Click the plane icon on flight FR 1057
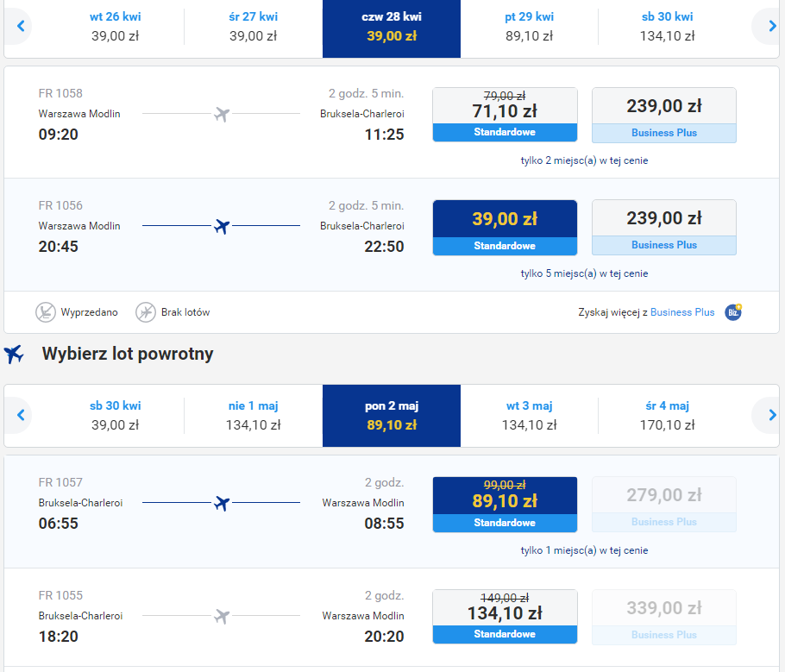Viewport: 785px width, 672px height. [222, 503]
